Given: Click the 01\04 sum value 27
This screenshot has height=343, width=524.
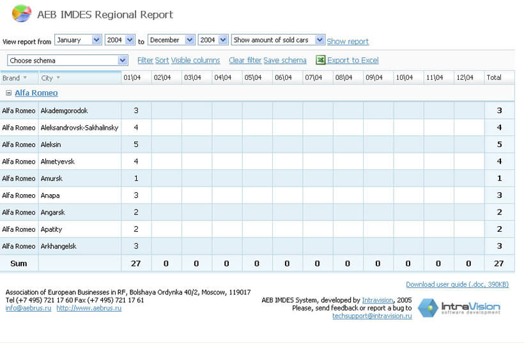Looking at the screenshot, I should coord(136,264).
